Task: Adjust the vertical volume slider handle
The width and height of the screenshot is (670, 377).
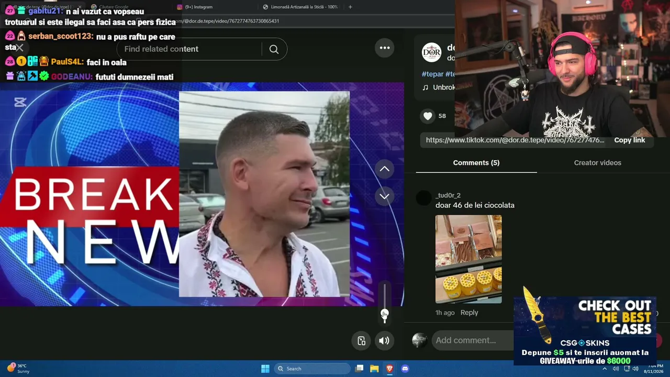Action: click(384, 313)
